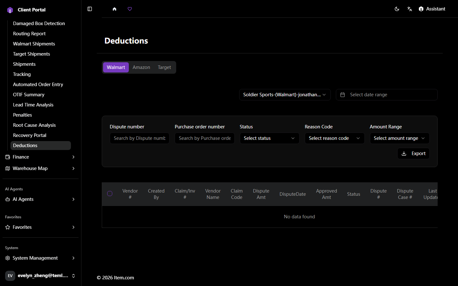
Task: Open the Select amount range dropdown
Action: [399, 138]
